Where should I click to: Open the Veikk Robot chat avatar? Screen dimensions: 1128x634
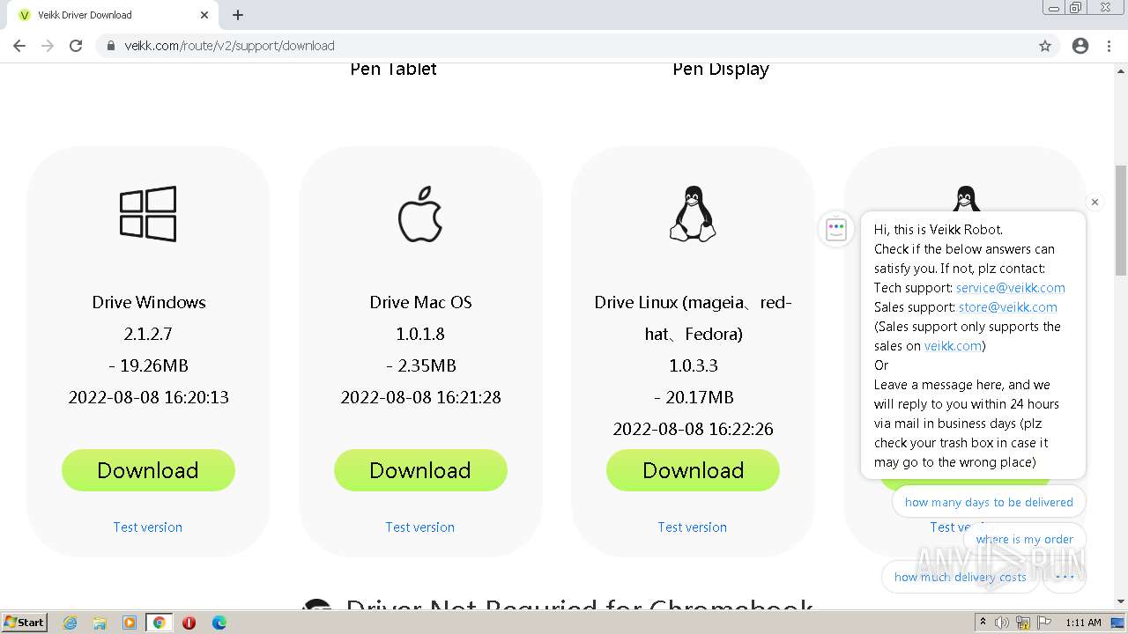pyautogui.click(x=836, y=230)
